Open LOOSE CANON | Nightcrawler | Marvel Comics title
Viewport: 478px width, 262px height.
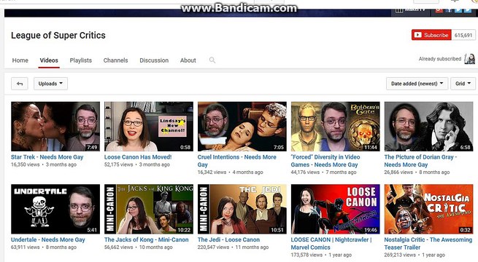pos(331,244)
